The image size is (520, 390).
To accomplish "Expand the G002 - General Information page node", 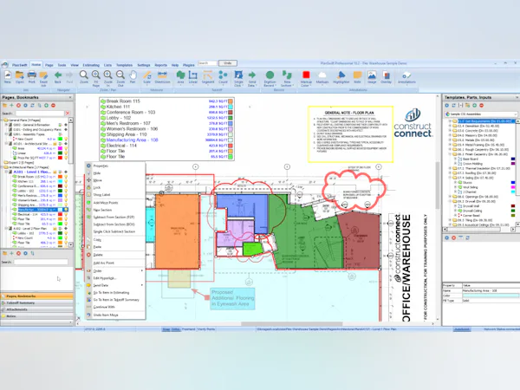I will (6, 125).
